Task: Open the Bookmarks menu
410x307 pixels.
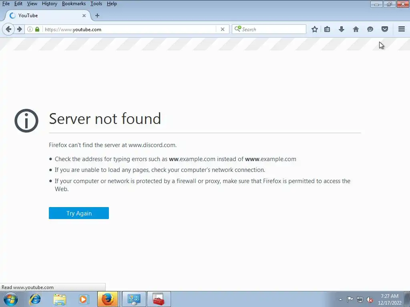Action: click(x=74, y=4)
